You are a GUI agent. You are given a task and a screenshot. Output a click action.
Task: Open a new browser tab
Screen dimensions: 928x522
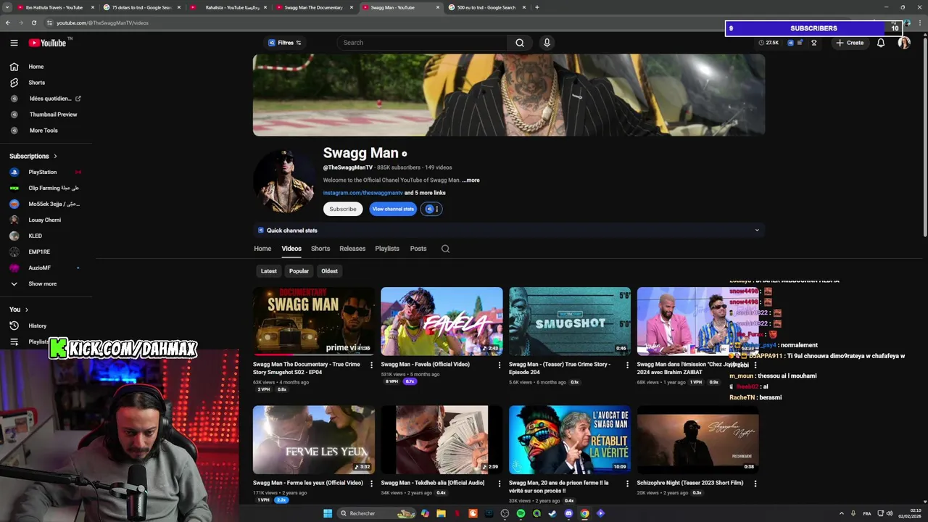pos(536,7)
